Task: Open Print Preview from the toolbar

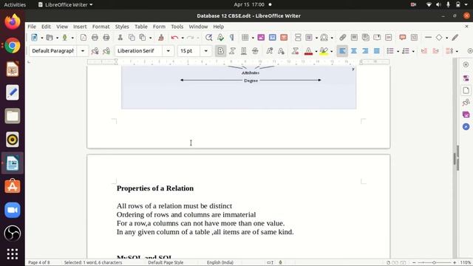Action: point(106,38)
